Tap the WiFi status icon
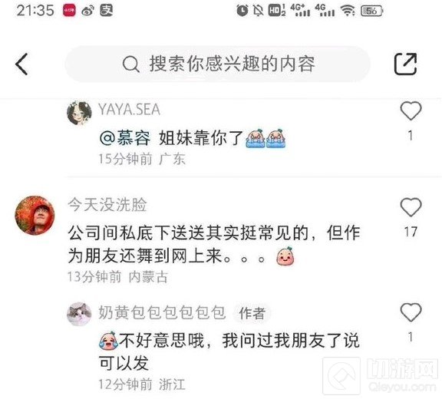 348,11
